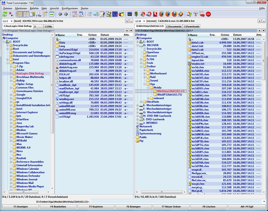Click the gray calculator toolbar icon

coord(89,14)
